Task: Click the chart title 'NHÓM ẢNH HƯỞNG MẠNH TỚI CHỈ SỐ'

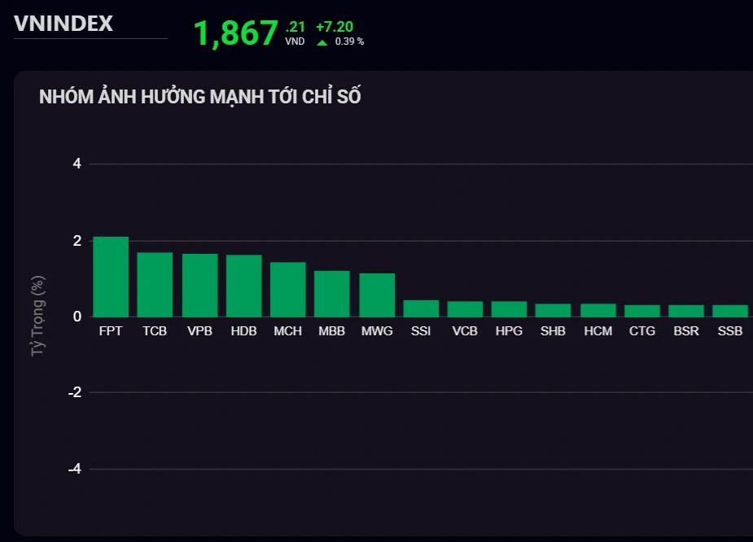Action: 199,97
